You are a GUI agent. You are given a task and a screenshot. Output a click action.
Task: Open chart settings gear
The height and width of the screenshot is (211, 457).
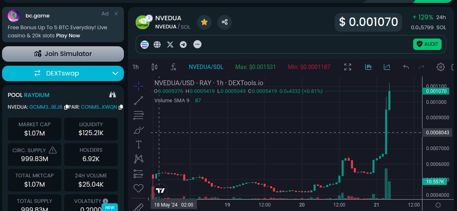pyautogui.click(x=440, y=67)
